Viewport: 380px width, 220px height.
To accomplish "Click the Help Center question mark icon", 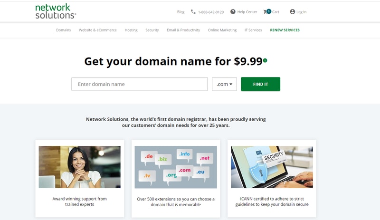I will pyautogui.click(x=233, y=12).
